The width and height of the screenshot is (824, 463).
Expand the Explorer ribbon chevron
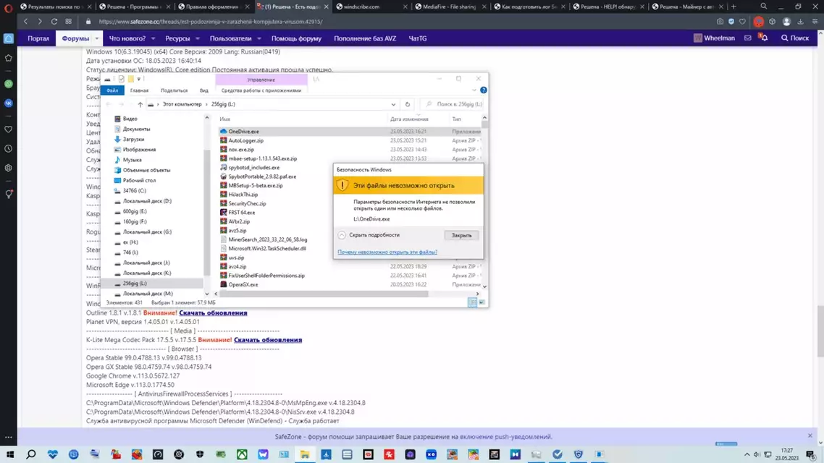point(474,90)
